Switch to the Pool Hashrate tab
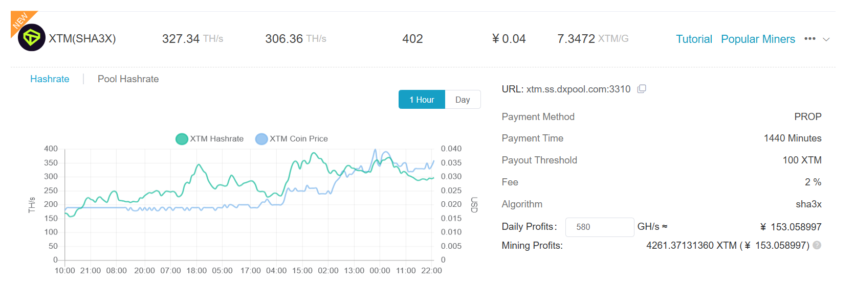The width and height of the screenshot is (855, 285). pos(128,79)
